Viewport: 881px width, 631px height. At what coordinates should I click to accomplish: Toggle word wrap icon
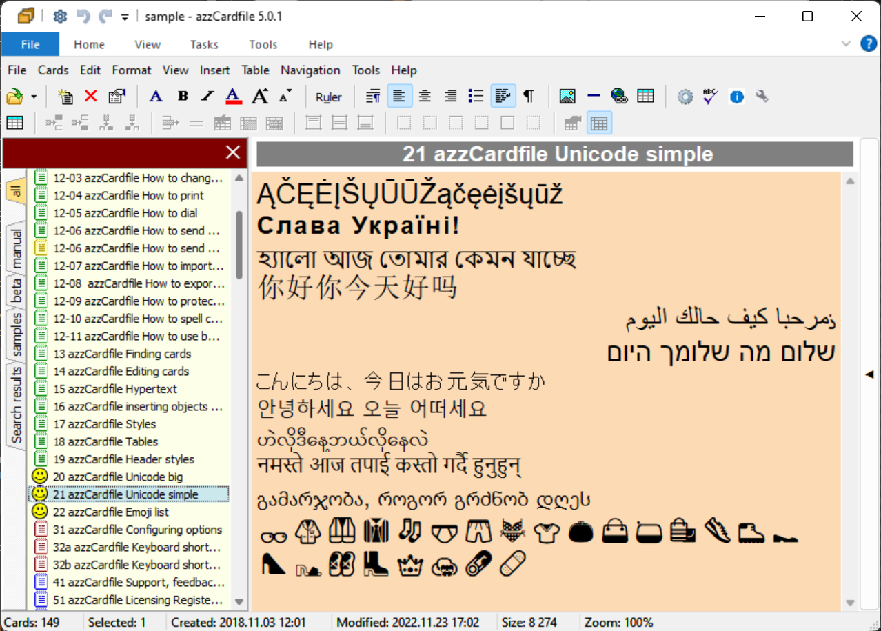pos(503,97)
